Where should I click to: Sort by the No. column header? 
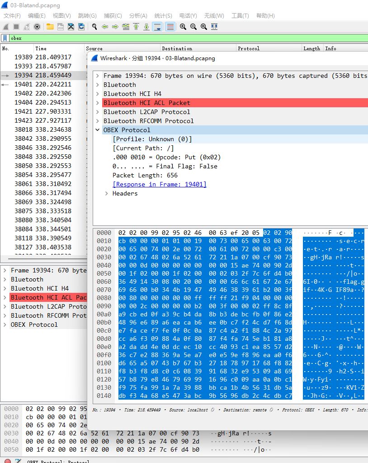17,48
